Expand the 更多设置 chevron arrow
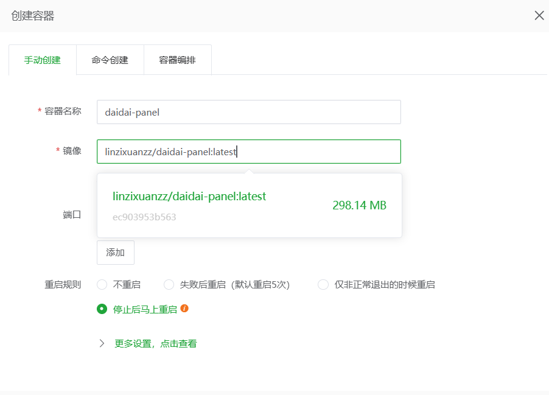The width and height of the screenshot is (549, 395). tap(102, 343)
